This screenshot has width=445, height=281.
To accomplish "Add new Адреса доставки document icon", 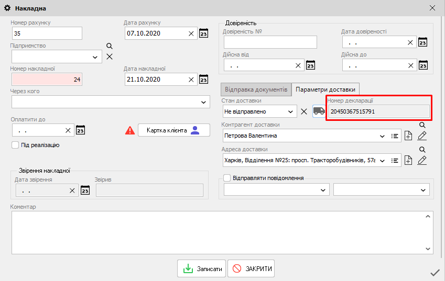I will 409,160.
